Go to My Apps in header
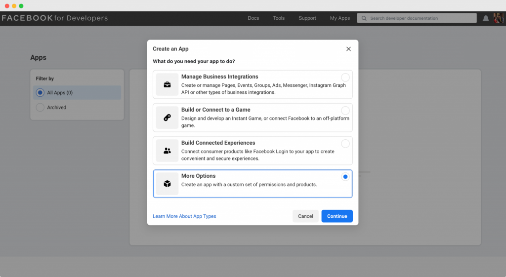 coord(340,18)
